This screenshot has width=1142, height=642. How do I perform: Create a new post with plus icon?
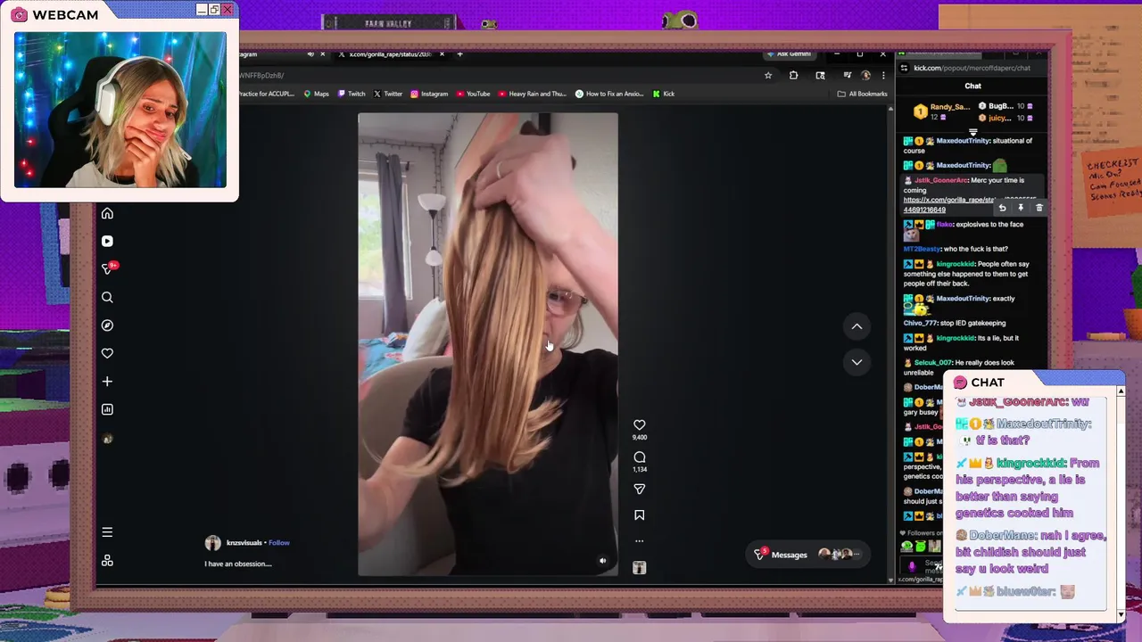click(x=107, y=382)
